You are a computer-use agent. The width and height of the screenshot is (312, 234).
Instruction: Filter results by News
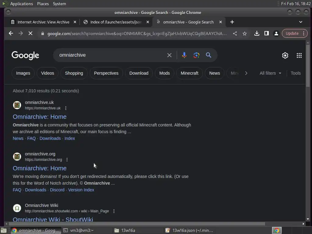point(214,73)
